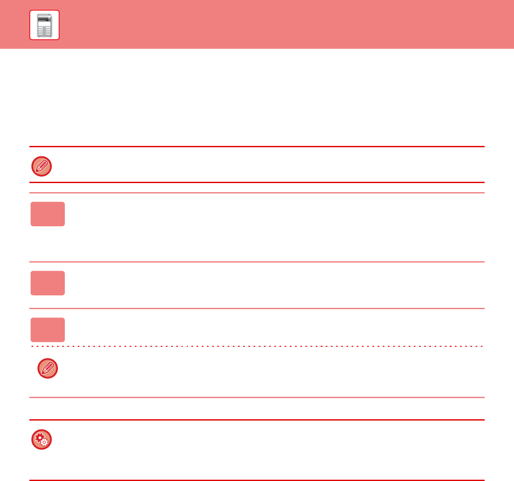Click the note text area beside top pencil icon
Image resolution: width=514 pixels, height=481 pixels.
(268, 166)
